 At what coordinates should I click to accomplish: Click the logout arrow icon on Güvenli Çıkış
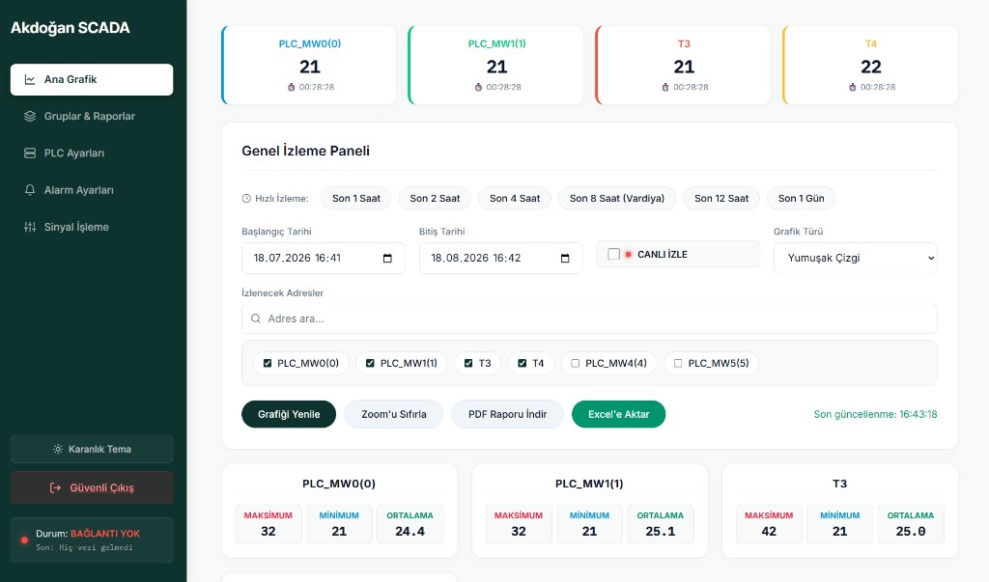point(55,487)
